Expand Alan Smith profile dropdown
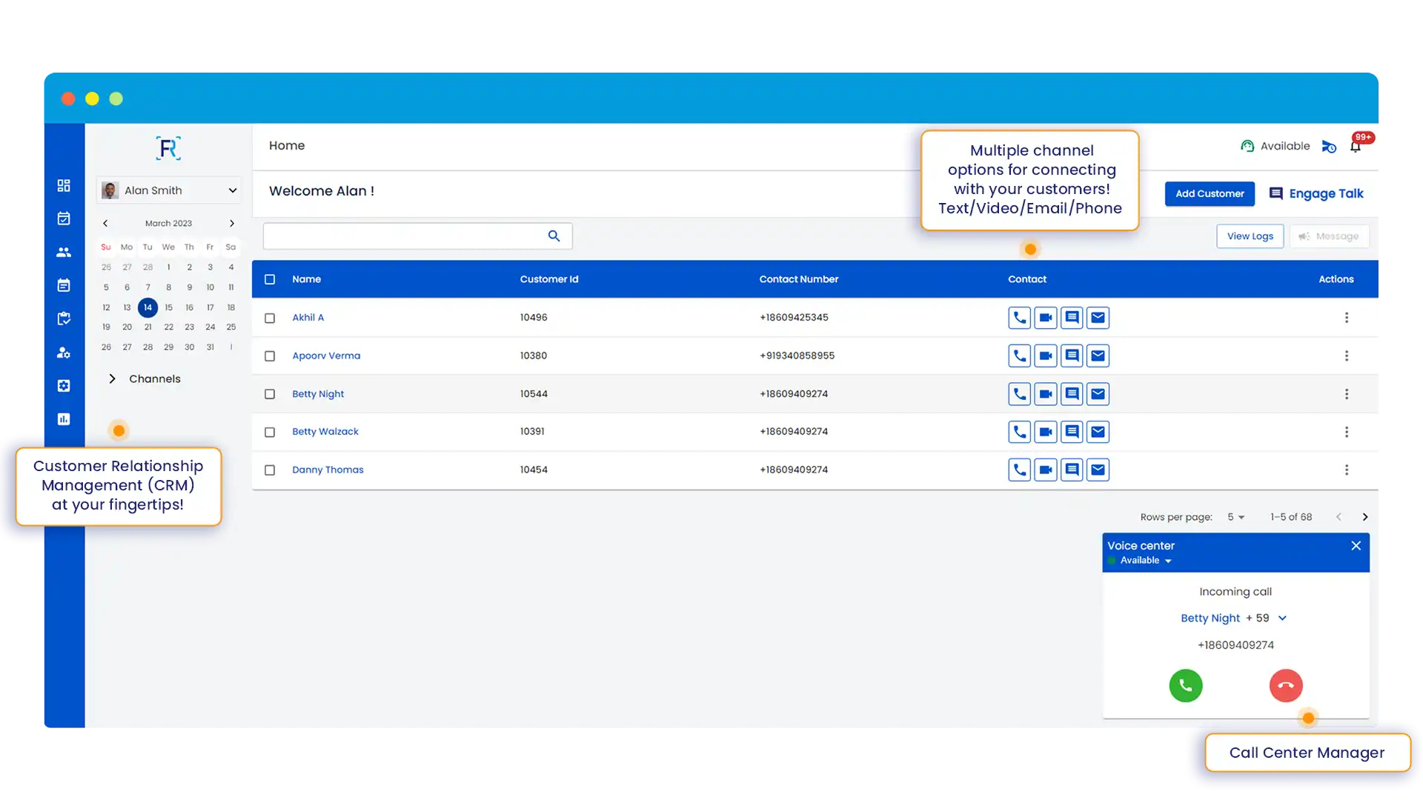Screen dimensions: 1423x800 point(233,190)
